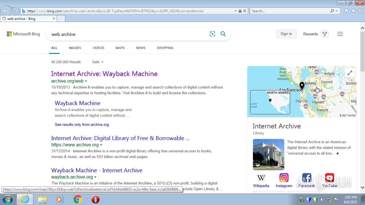Switch to the MAPS results tab
Image resolution: width=365 pixels, height=205 pixels.
[x=120, y=48]
